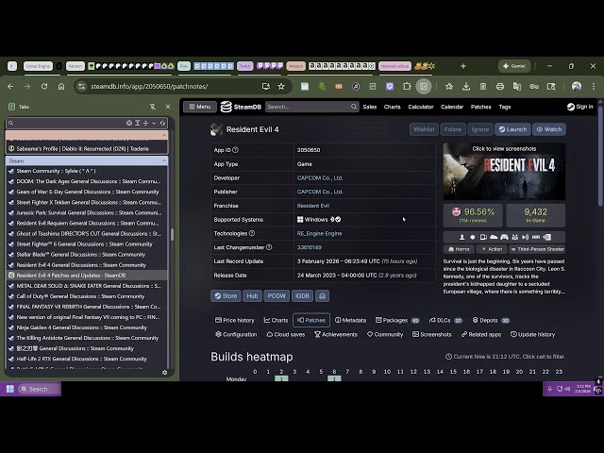Screen dimensions: 604x453
Task: Select Resident Evil Requiem discussions tab
Action: [x=87, y=223]
